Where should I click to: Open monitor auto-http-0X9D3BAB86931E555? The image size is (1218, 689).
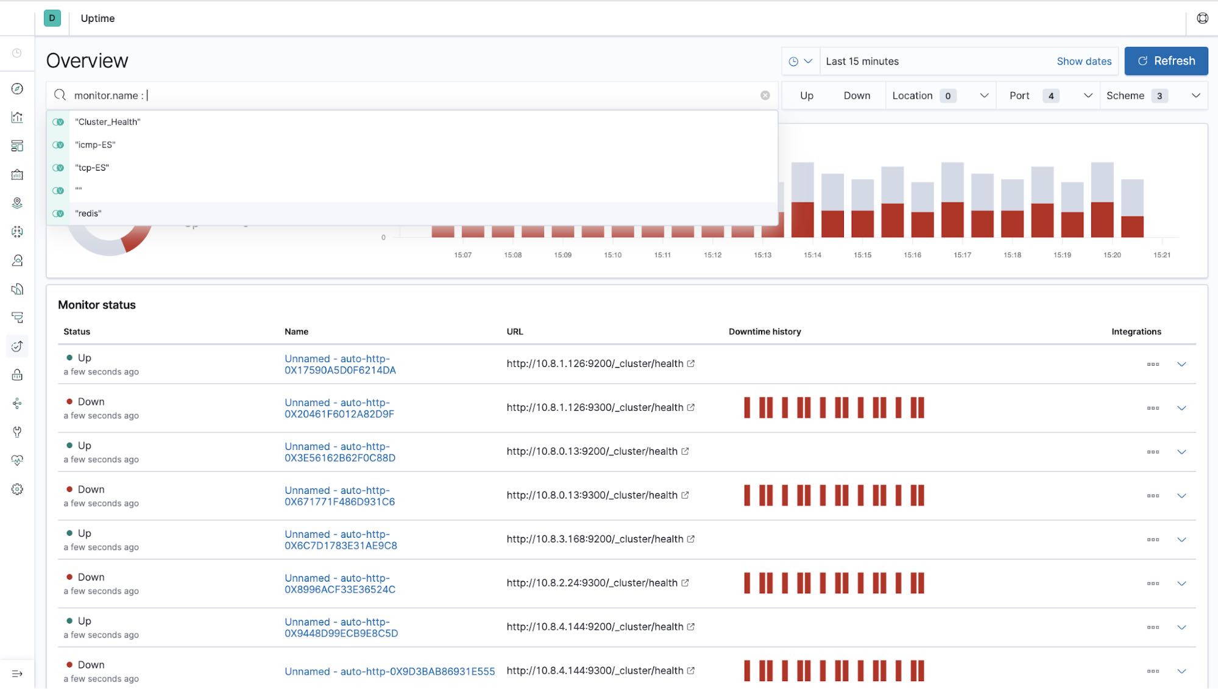tap(389, 671)
